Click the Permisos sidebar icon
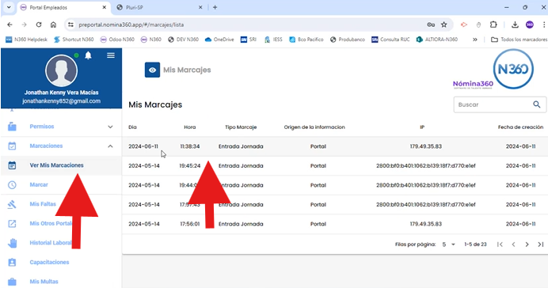Image resolution: width=548 pixels, height=288 pixels. click(x=12, y=127)
